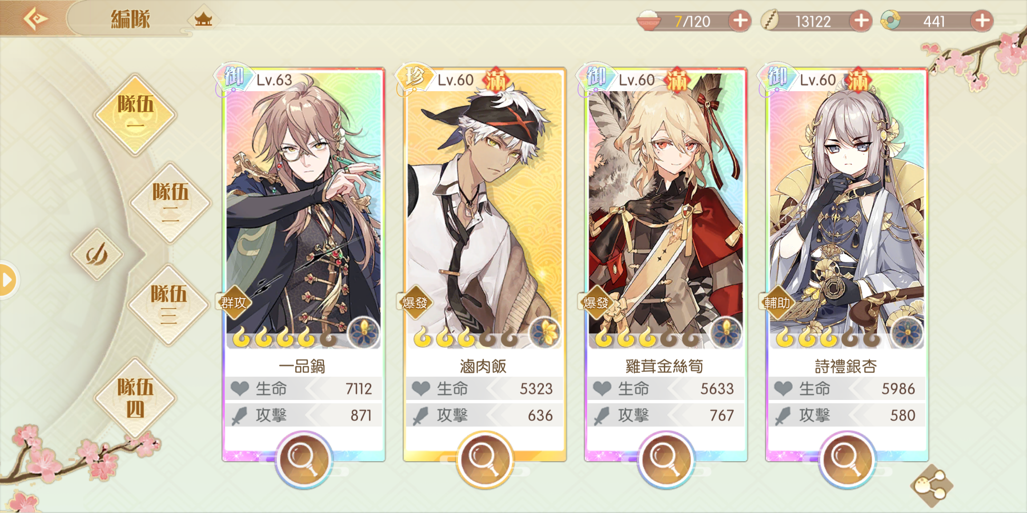
Task: Select the 滷肉飯 character card
Action: [x=484, y=264]
